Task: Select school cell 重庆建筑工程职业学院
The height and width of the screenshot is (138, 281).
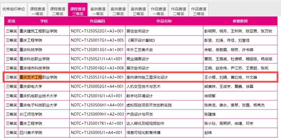Action: (x=44, y=31)
